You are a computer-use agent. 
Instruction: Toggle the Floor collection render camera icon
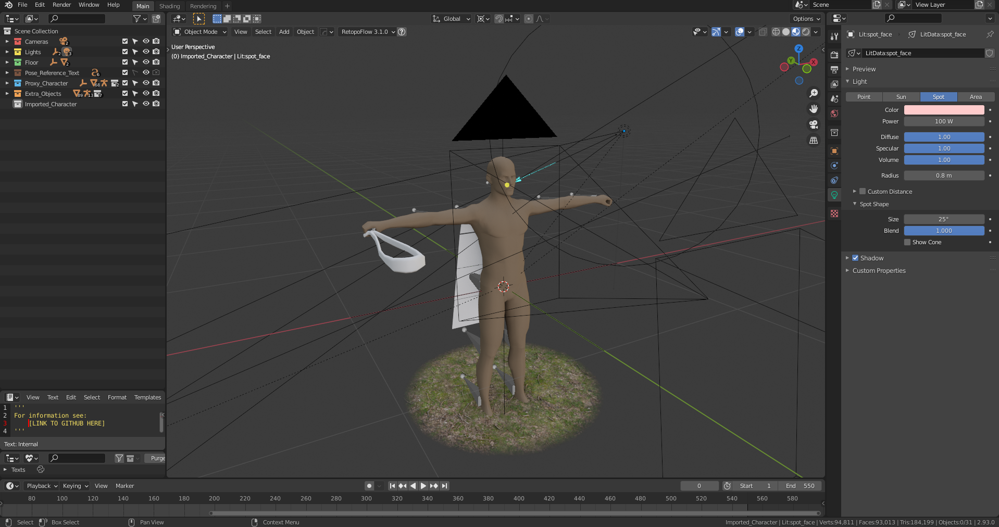point(156,62)
